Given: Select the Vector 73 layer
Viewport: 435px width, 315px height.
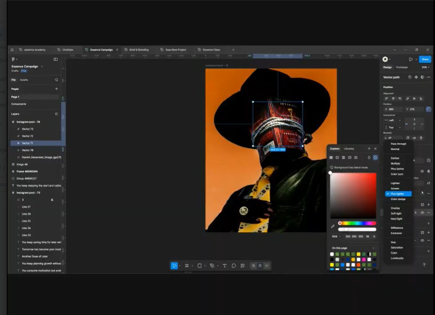Looking at the screenshot, I should 36,129.
